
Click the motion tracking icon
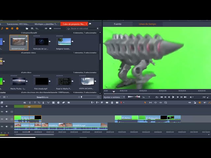pyautogui.click(x=64, y=102)
